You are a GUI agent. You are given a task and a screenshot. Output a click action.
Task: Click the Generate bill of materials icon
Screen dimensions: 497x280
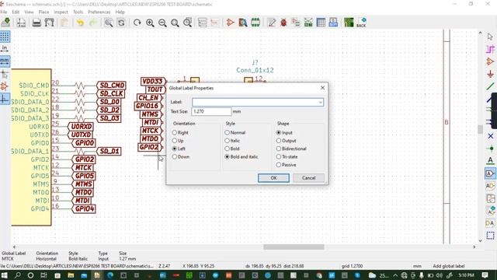(x=333, y=23)
